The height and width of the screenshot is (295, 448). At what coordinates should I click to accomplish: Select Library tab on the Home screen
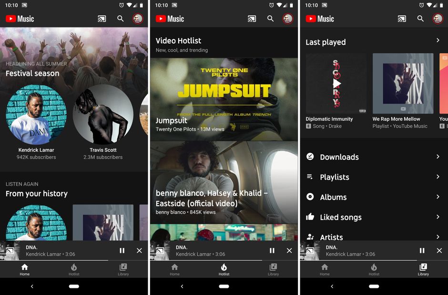tap(123, 269)
